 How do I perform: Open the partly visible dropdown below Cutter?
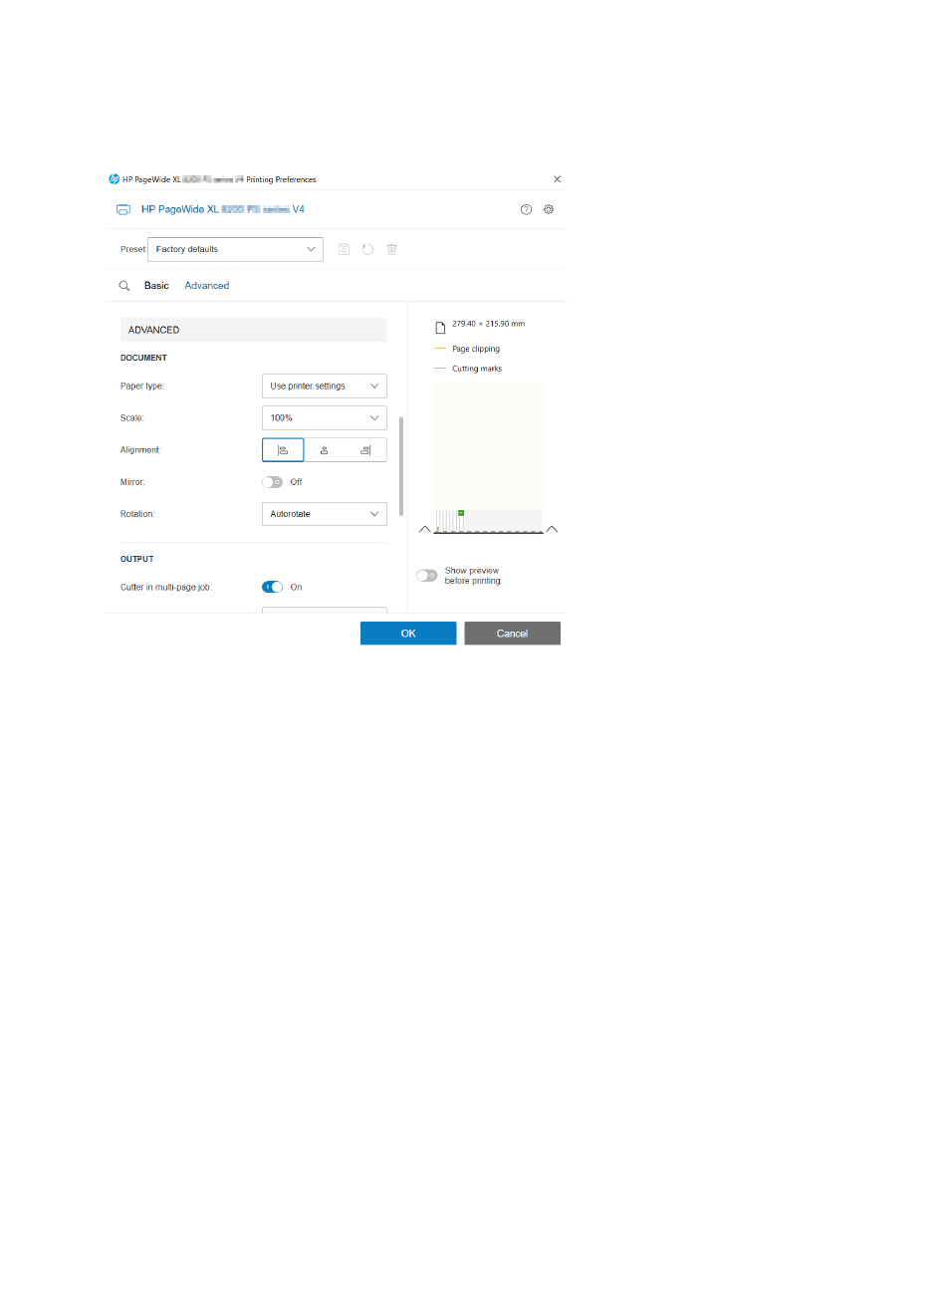(324, 610)
